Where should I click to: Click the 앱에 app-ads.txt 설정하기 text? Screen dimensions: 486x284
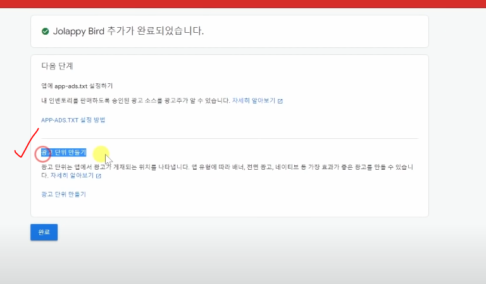[x=77, y=86]
